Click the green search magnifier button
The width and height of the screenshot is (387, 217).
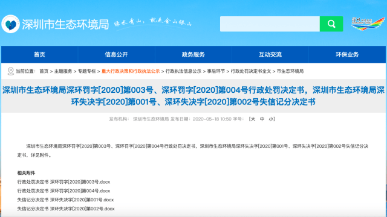click(x=331, y=24)
